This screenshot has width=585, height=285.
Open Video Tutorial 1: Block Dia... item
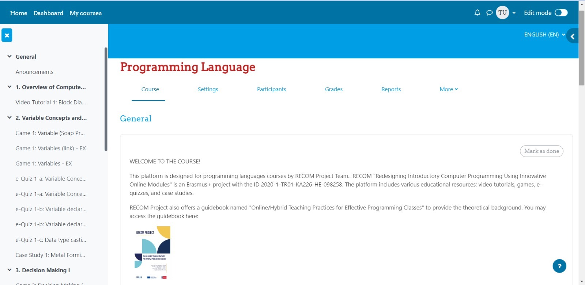click(51, 103)
